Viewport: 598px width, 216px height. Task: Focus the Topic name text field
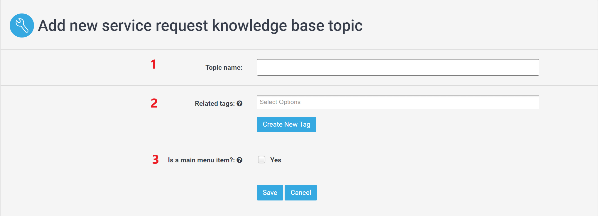point(398,67)
